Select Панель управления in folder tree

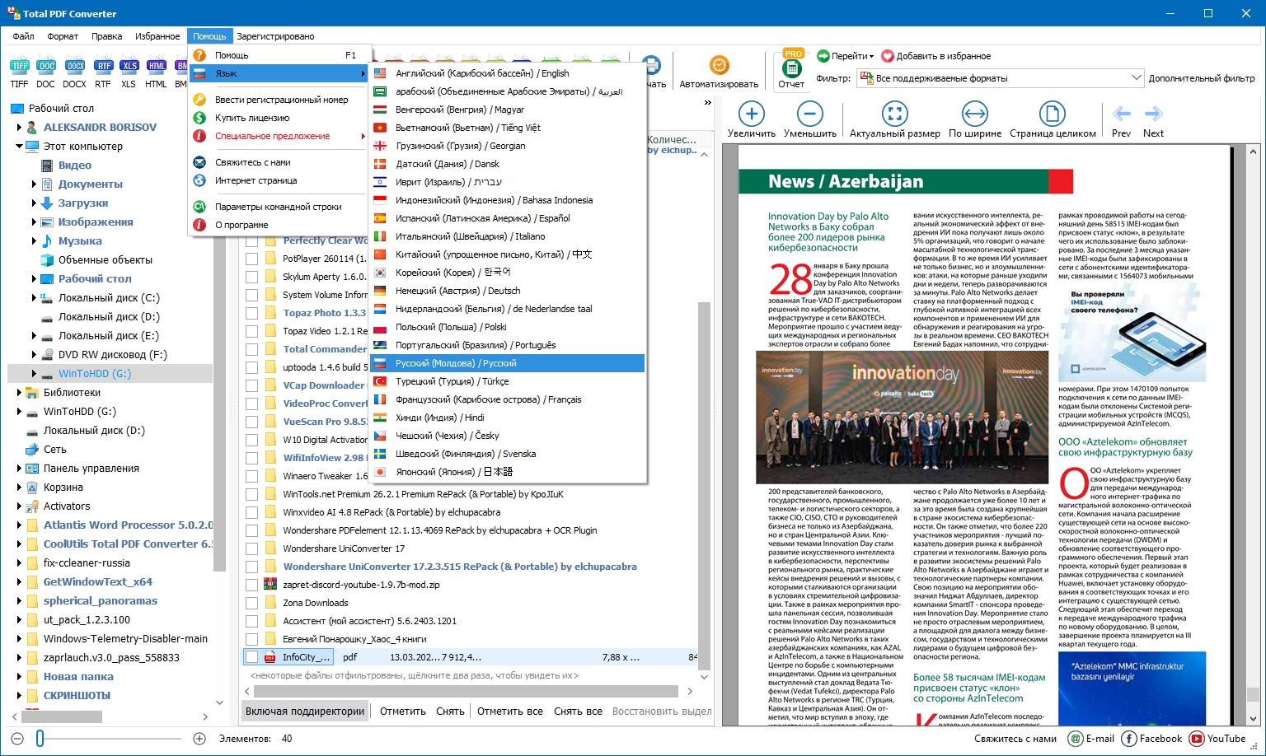91,468
